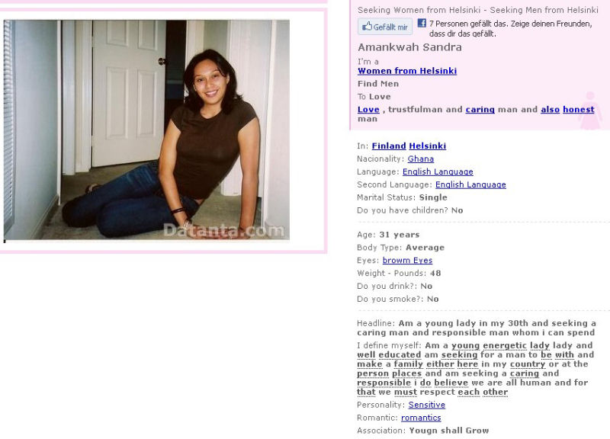Open the Helsinki city link
The height and width of the screenshot is (439, 610).
[x=427, y=146]
